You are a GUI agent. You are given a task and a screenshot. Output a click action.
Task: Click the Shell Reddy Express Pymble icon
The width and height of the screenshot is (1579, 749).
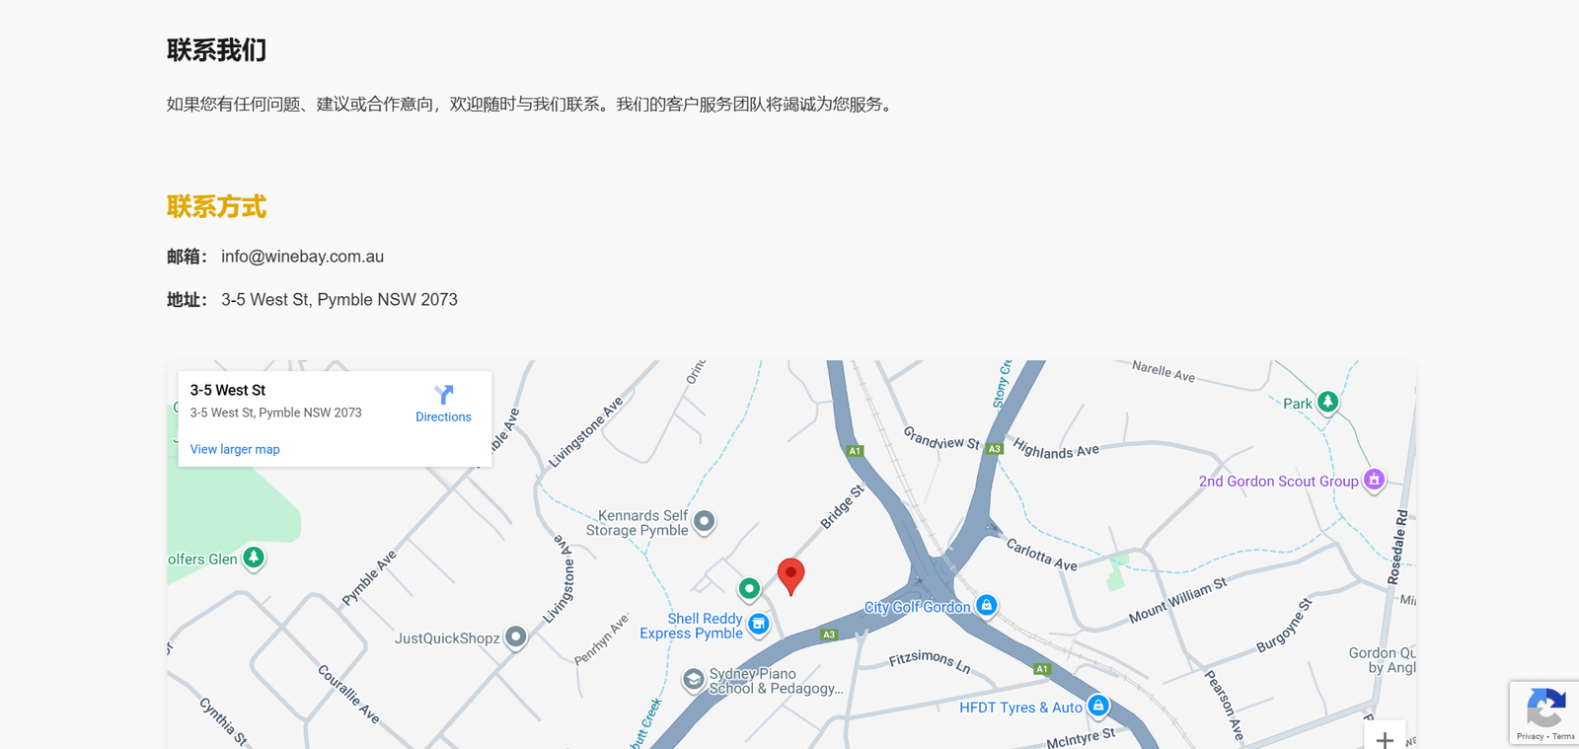(758, 624)
